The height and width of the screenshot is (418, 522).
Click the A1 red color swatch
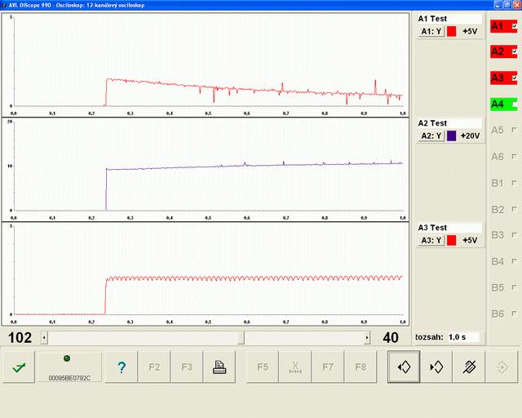[x=452, y=31]
